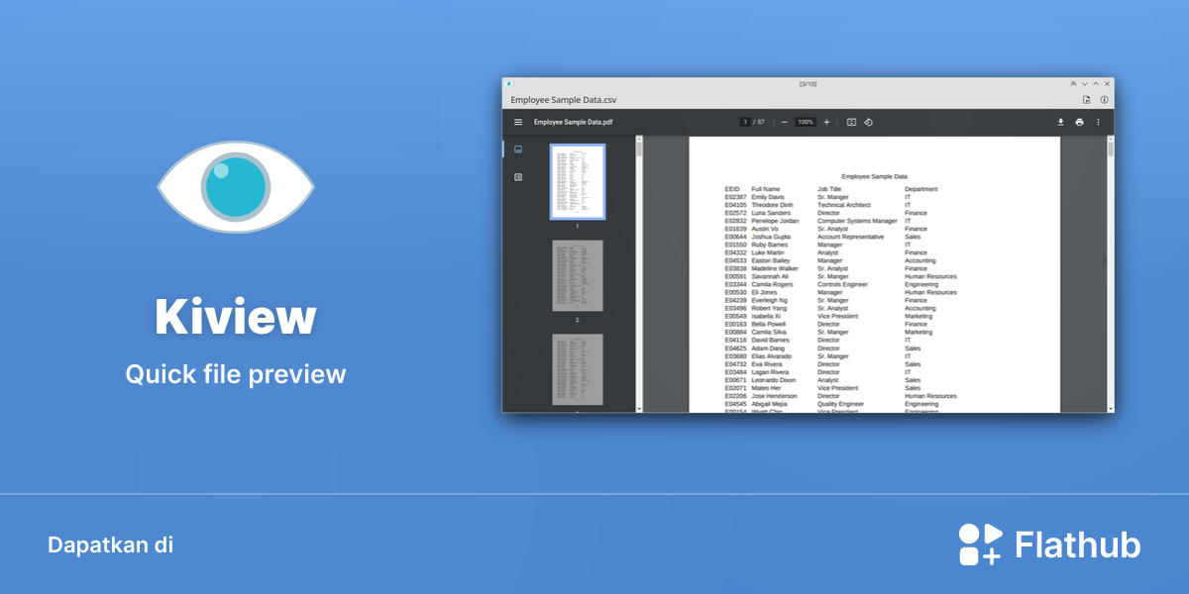Click the fit to page icon

[x=850, y=122]
